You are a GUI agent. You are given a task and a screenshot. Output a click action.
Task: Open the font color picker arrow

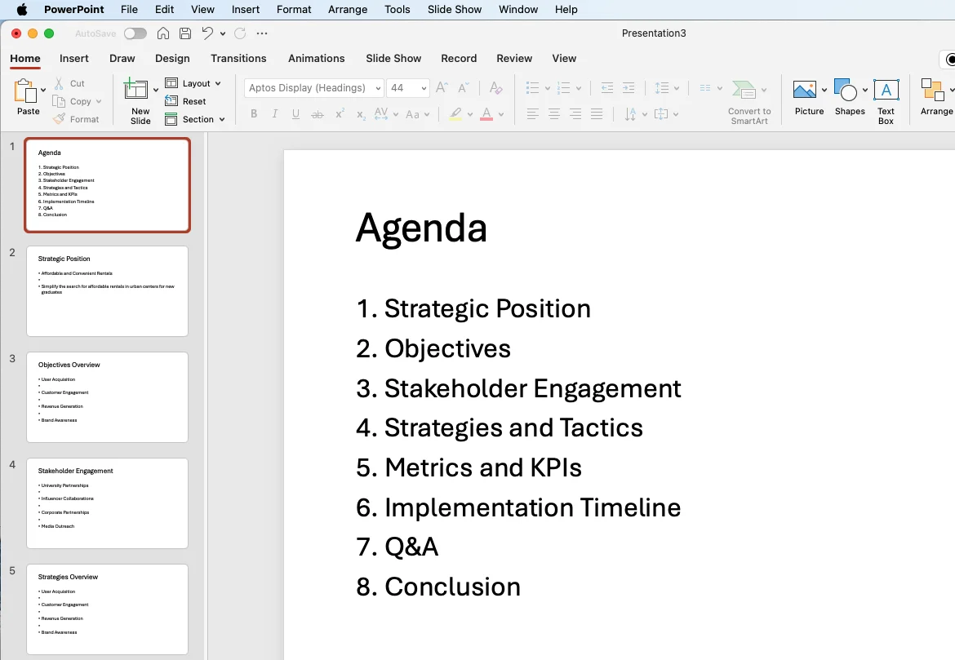pos(500,114)
